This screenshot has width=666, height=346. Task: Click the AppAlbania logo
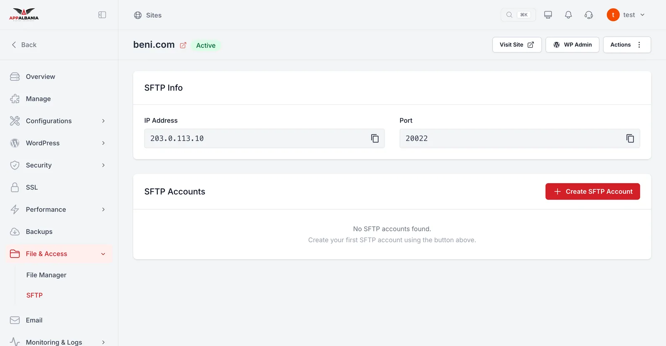(x=24, y=15)
